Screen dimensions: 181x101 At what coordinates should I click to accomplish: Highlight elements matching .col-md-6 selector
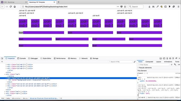[x=146, y=98]
